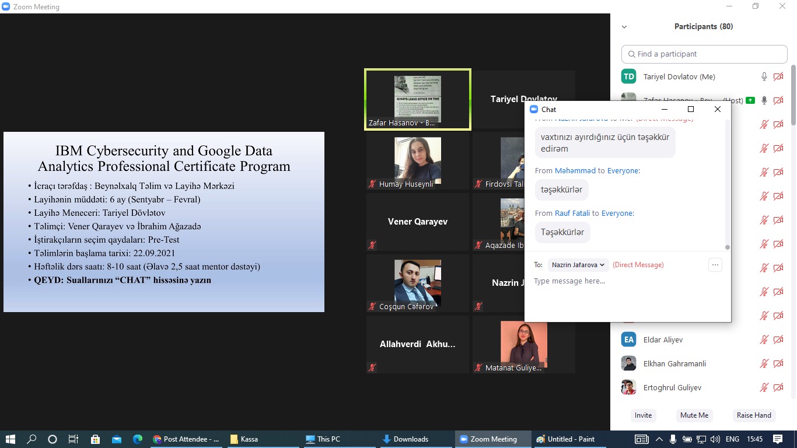Click the muted mic icon beside Eldar Aliyev

pyautogui.click(x=764, y=339)
